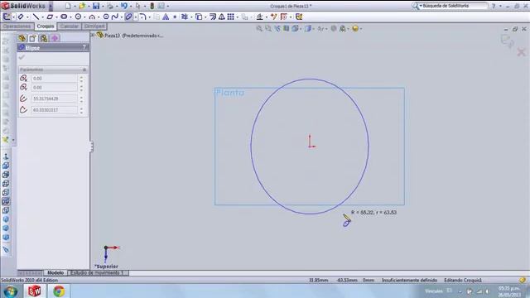The width and height of the screenshot is (530, 298).
Task: Switch to the Operaciones tab
Action: click(x=17, y=26)
